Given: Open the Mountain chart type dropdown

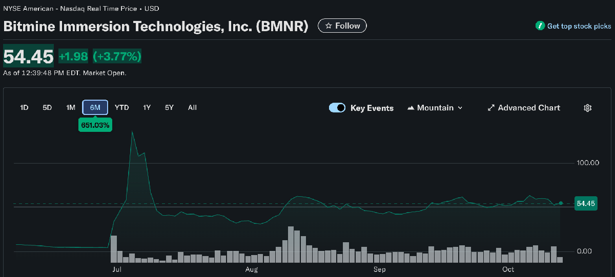Looking at the screenshot, I should click(x=435, y=108).
